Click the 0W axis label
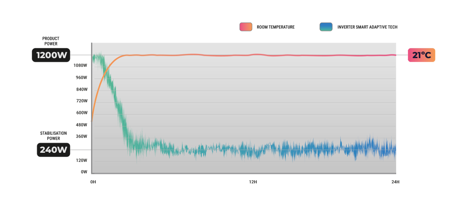Viewport: 449px width, 205px height. 84,172
